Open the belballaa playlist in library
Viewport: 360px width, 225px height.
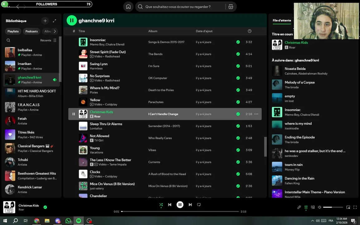pyautogui.click(x=32, y=52)
